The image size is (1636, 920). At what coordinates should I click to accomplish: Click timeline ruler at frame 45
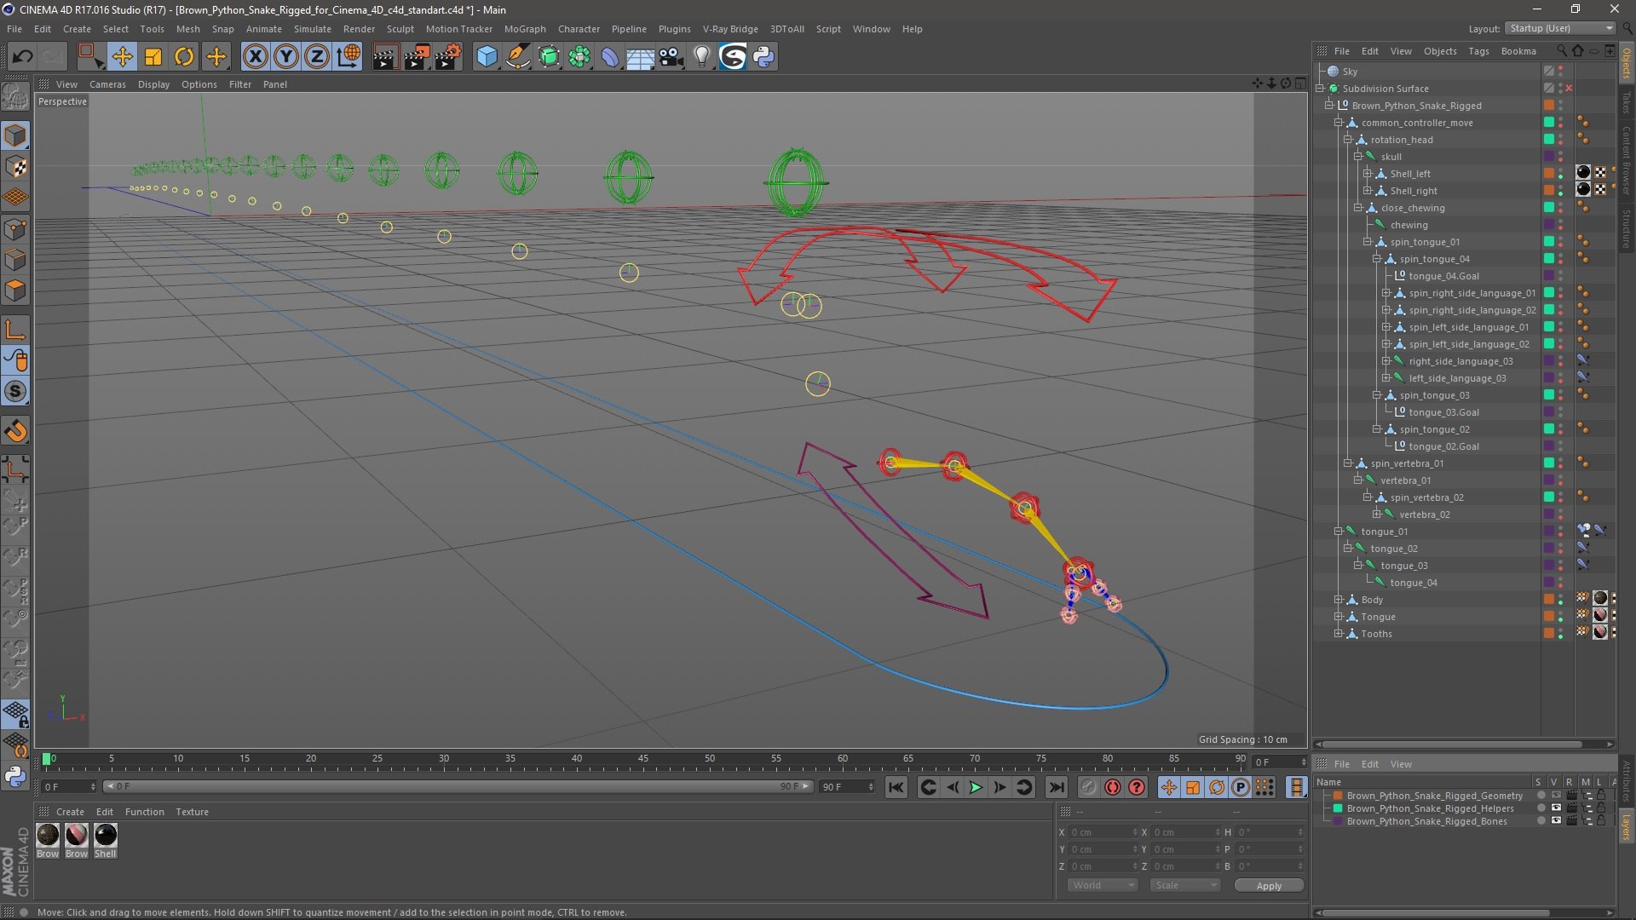[643, 759]
